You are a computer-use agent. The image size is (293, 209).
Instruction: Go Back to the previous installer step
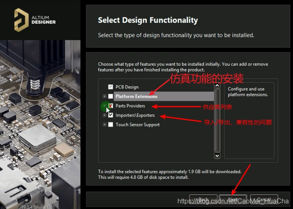pos(203,199)
